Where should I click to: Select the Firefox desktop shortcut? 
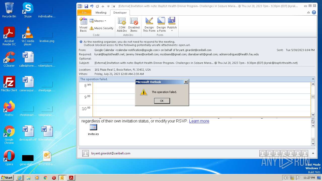[x=9, y=109]
